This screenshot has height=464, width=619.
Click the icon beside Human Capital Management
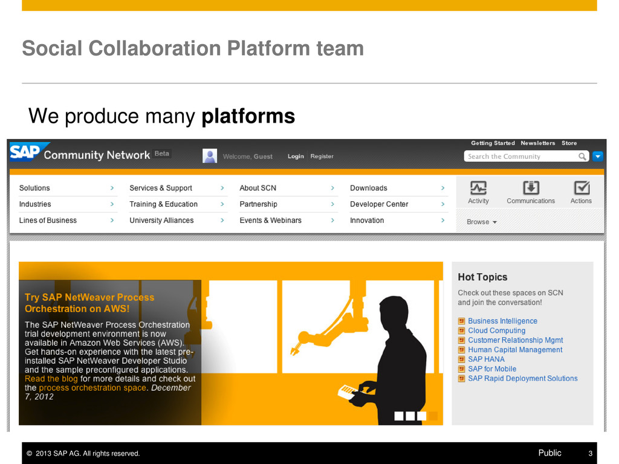tap(461, 350)
